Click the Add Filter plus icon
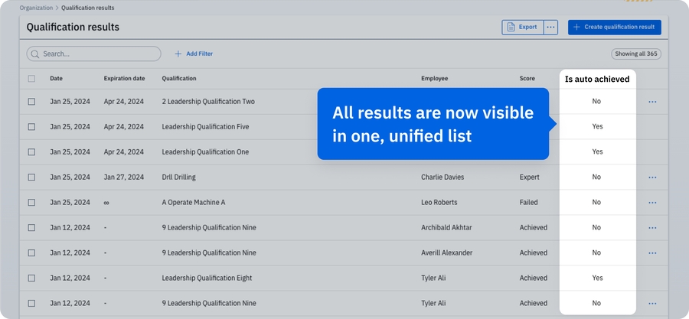 coord(178,54)
